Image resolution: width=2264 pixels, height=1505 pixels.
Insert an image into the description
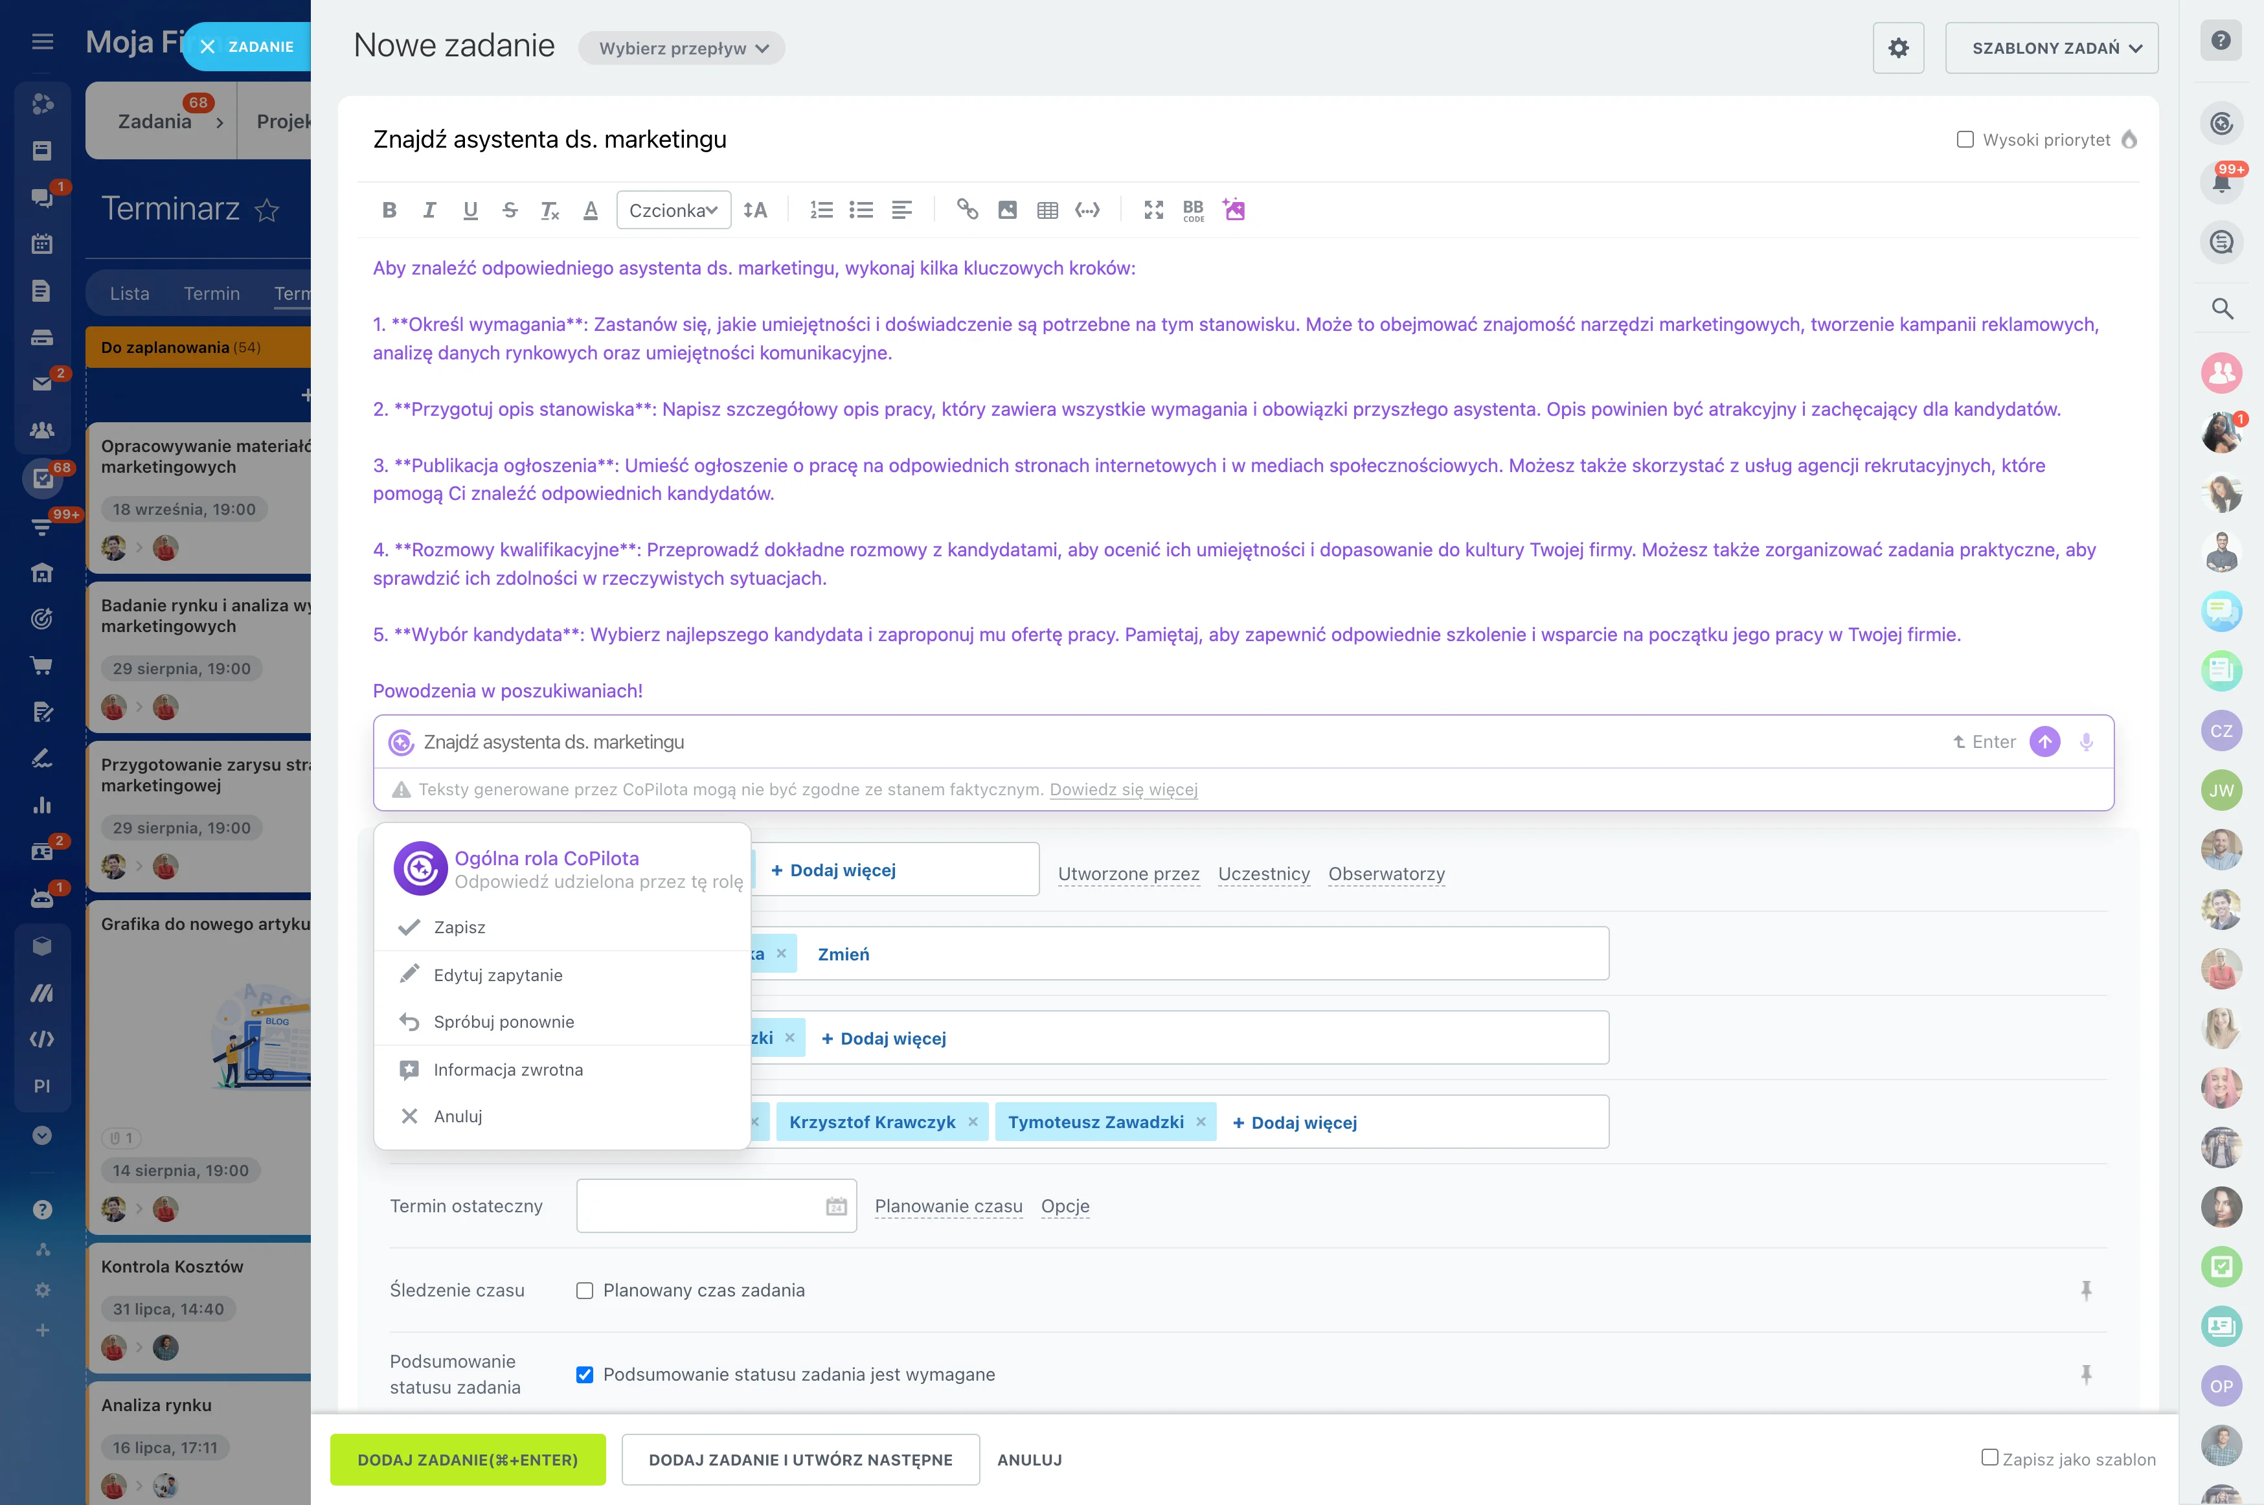[x=1007, y=210]
